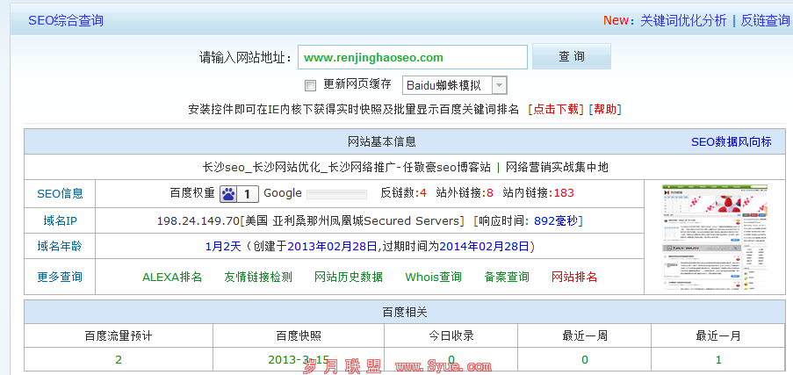Click the Baidu weight value 1
Image resolution: width=793 pixels, height=375 pixels.
[x=248, y=194]
